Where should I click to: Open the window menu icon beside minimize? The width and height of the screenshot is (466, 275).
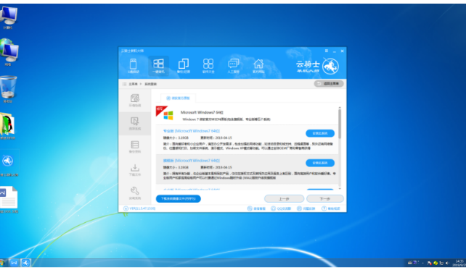pos(327,51)
